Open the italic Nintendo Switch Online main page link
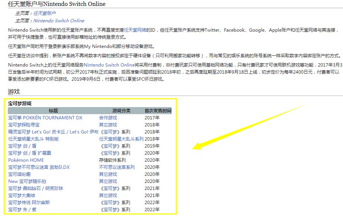 [x=58, y=21]
